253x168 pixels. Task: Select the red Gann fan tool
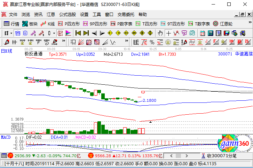tap(81, 42)
